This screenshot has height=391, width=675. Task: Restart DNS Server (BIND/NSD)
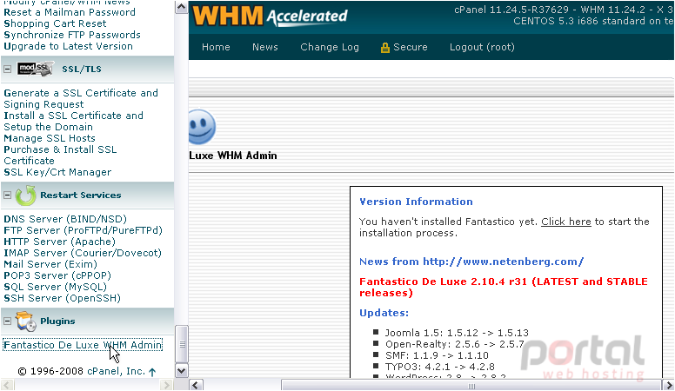(x=65, y=219)
